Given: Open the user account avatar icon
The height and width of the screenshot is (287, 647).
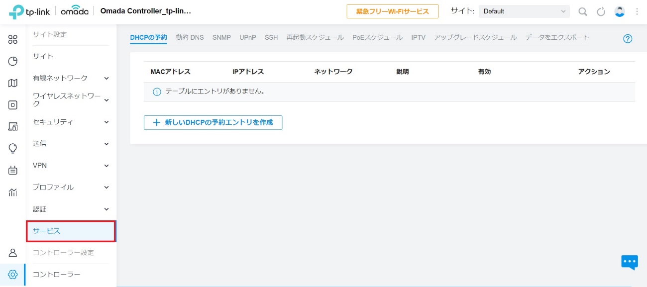Looking at the screenshot, I should 619,12.
